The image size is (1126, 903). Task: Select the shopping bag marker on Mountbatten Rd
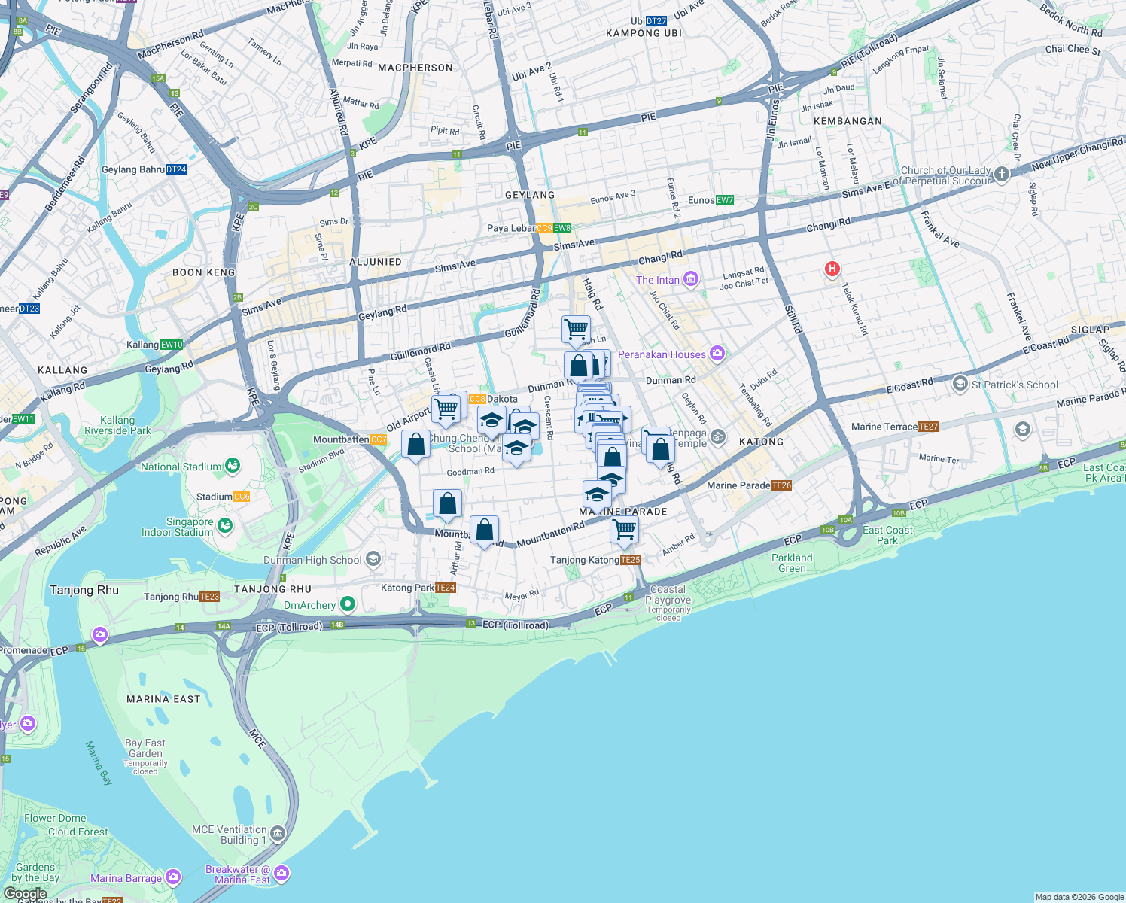click(484, 531)
